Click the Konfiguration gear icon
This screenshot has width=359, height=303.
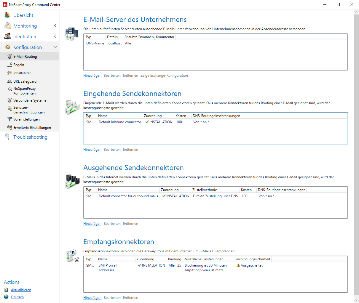click(7, 47)
